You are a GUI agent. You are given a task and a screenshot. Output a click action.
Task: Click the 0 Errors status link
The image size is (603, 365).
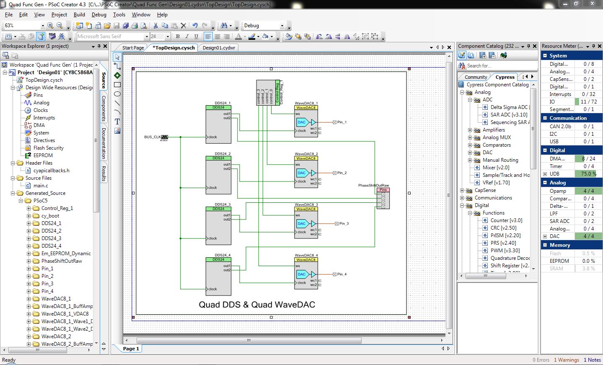click(x=541, y=360)
